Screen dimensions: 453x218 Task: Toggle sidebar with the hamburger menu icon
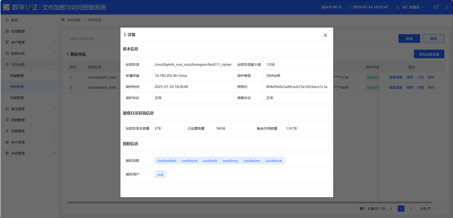[63, 20]
